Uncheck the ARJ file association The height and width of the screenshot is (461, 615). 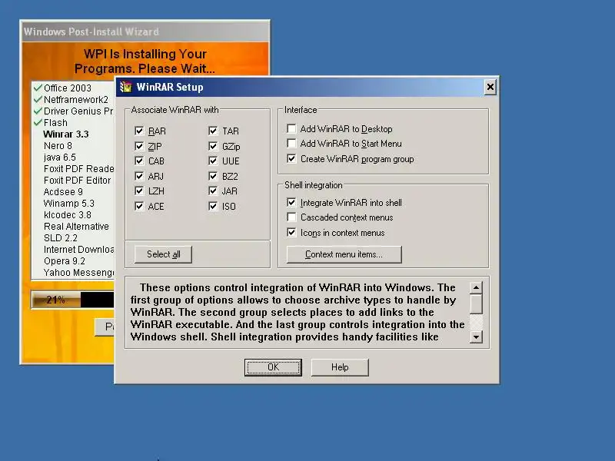(139, 176)
